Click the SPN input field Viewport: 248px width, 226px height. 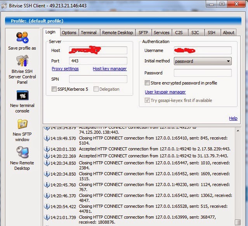click(x=98, y=79)
